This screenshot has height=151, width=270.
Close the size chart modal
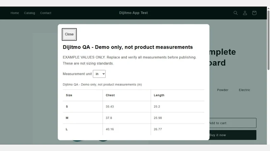69,34
